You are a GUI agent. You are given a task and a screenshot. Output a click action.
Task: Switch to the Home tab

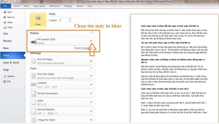click(16, 6)
